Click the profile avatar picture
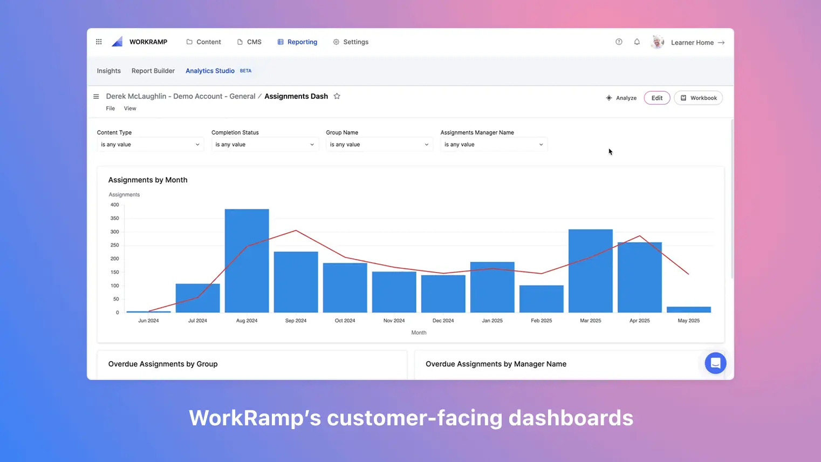Screen dimensions: 821x462 (658, 42)
